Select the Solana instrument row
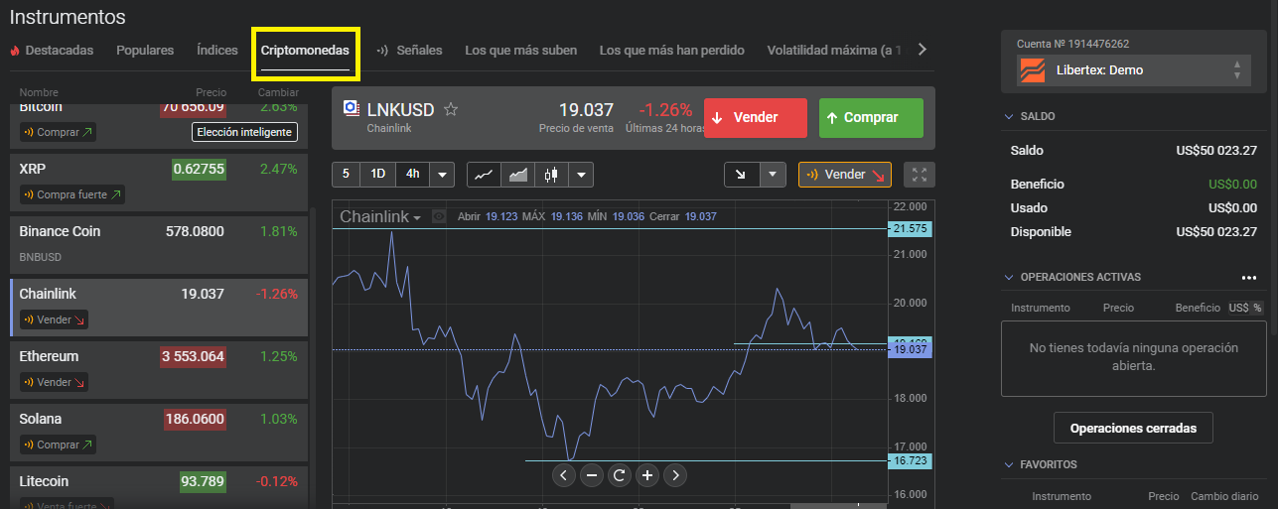Screen dimensions: 1278x509 (159, 432)
